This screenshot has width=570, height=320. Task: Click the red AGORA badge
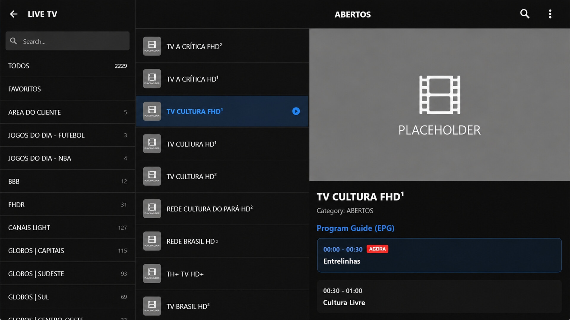377,249
